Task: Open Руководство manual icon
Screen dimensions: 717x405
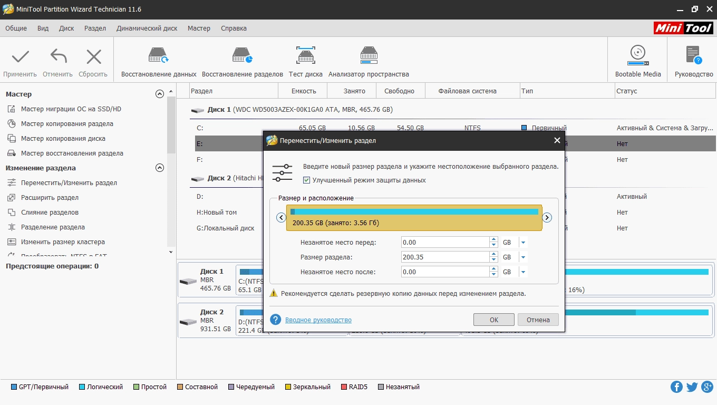Action: click(x=694, y=55)
